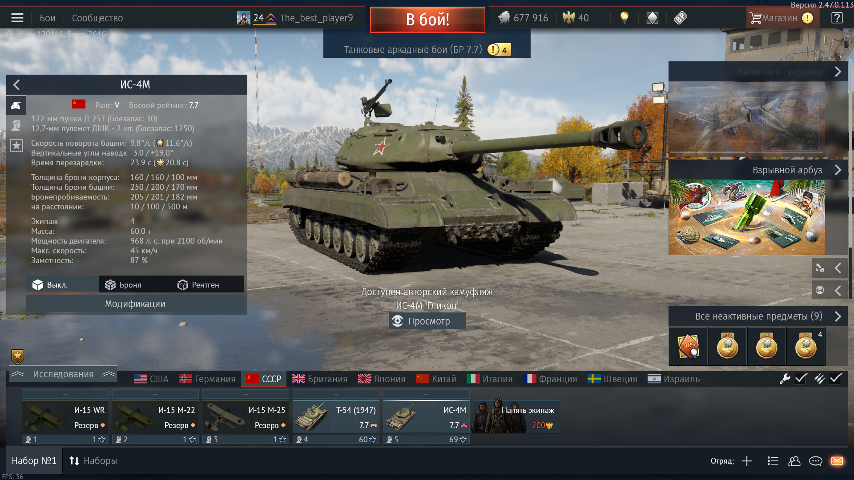Click the lightbulb hints icon
854x480 pixels.
(624, 18)
